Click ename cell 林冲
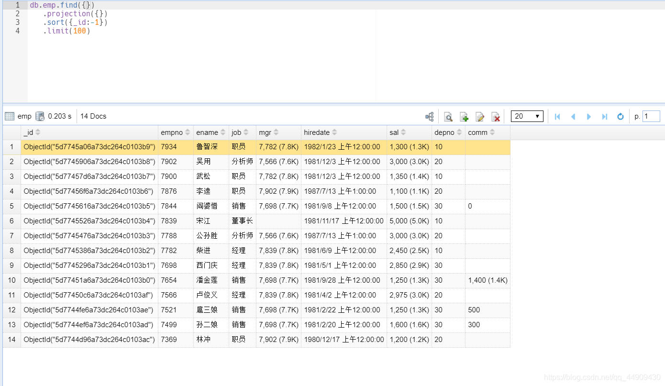The height and width of the screenshot is (386, 665). [211, 340]
